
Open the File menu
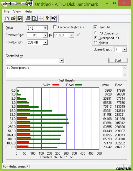point(7,11)
